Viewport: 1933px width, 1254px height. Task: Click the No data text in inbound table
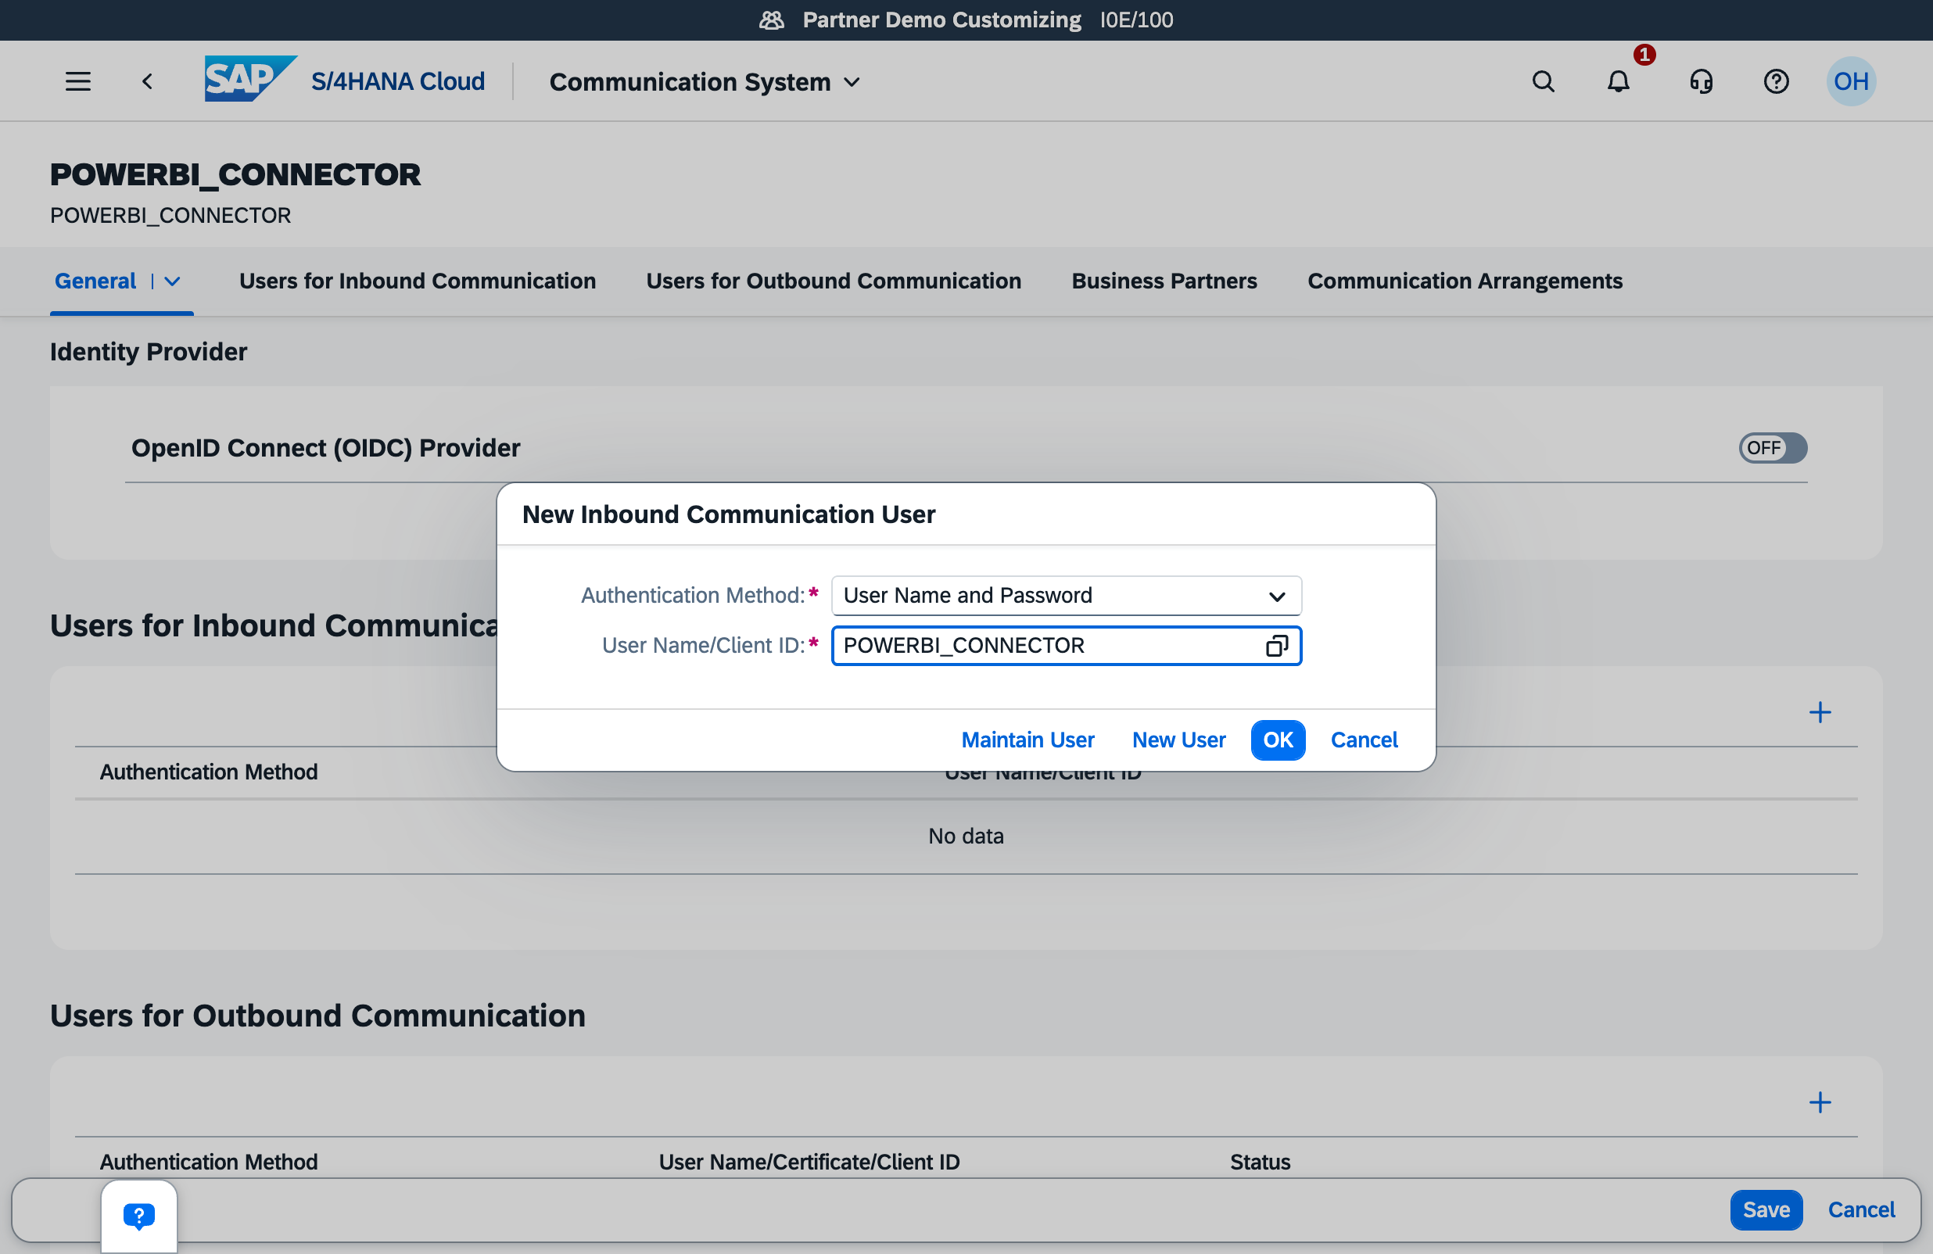(966, 836)
